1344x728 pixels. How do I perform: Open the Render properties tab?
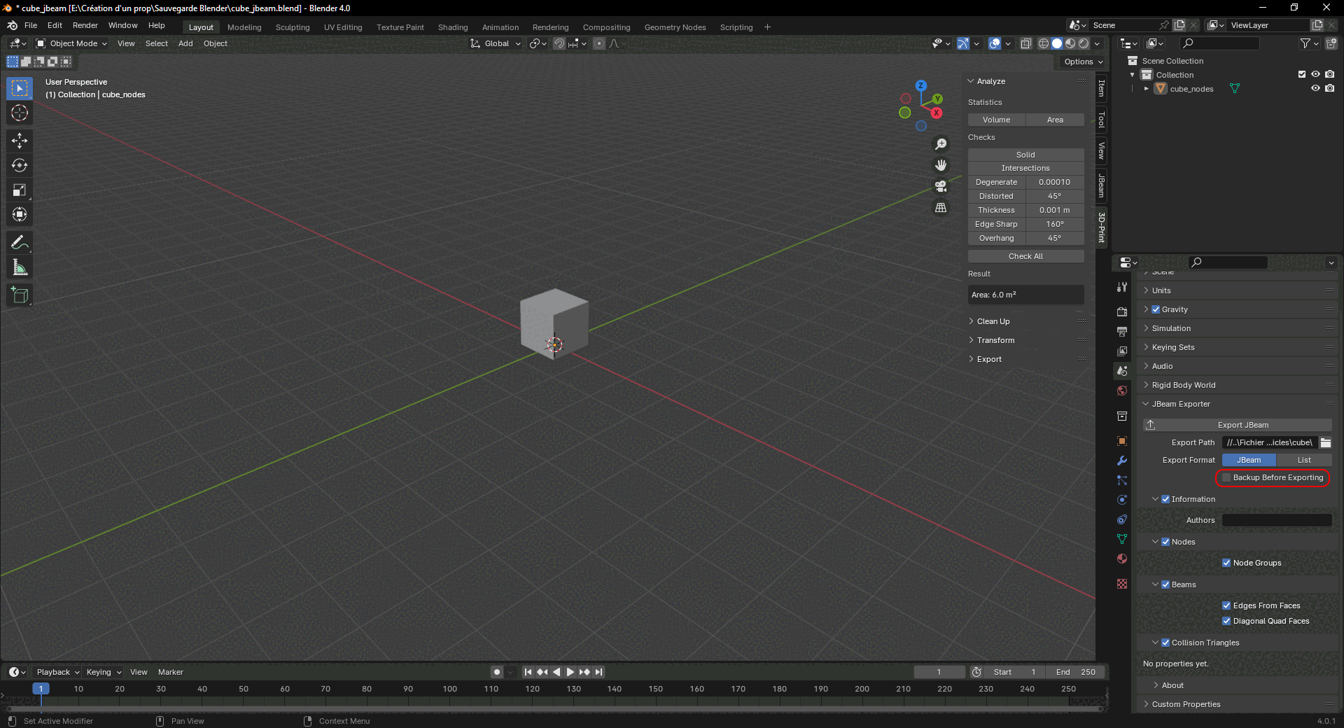[x=1122, y=312]
